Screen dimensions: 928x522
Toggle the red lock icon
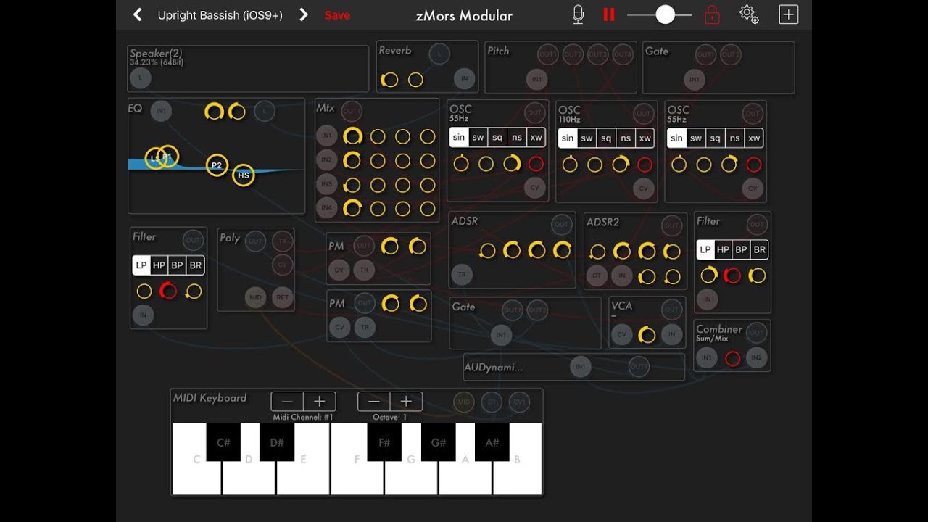pos(712,14)
